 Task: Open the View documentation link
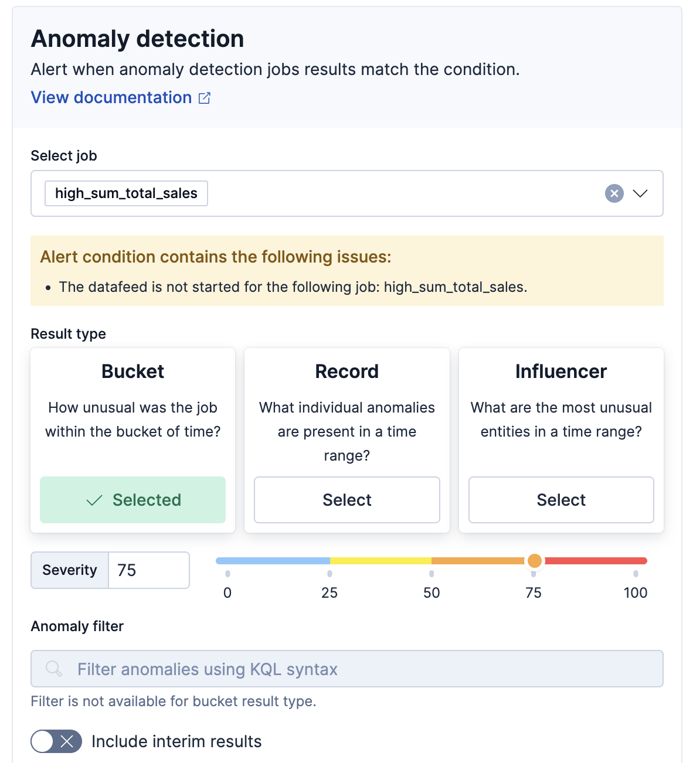point(111,98)
